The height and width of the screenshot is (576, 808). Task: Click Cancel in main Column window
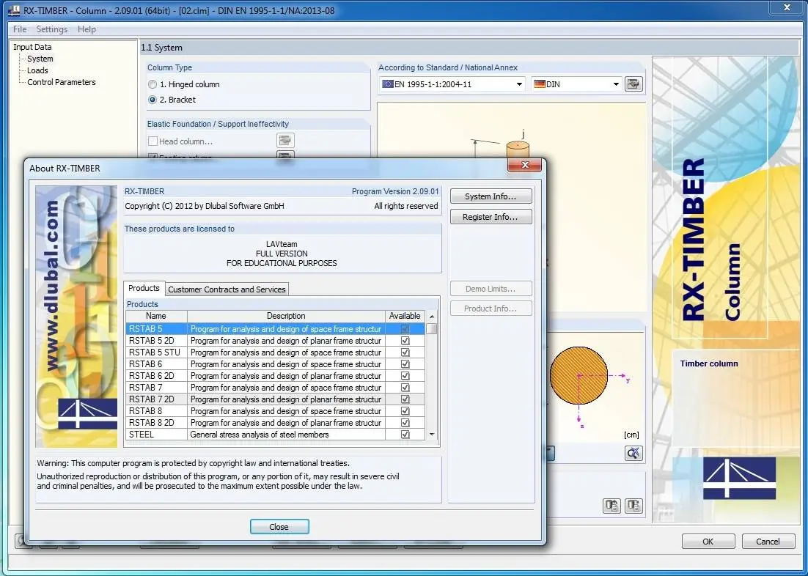768,542
